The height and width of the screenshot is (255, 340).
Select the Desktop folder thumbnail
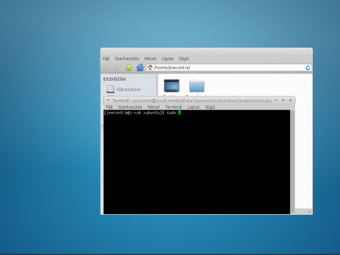pyautogui.click(x=171, y=86)
